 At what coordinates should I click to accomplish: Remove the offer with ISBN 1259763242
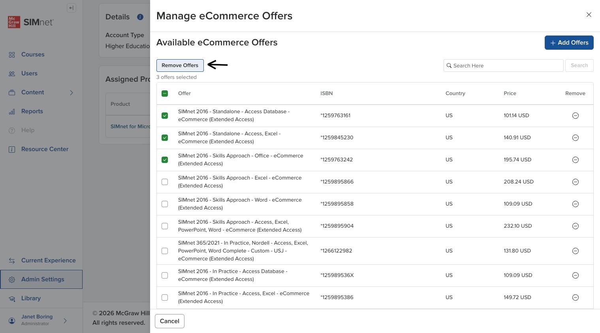tap(576, 160)
